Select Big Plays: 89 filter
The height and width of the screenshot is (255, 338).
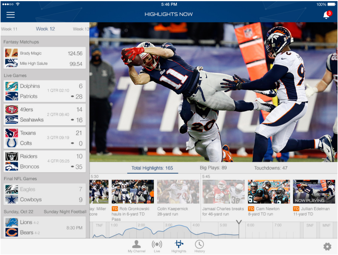click(x=213, y=168)
